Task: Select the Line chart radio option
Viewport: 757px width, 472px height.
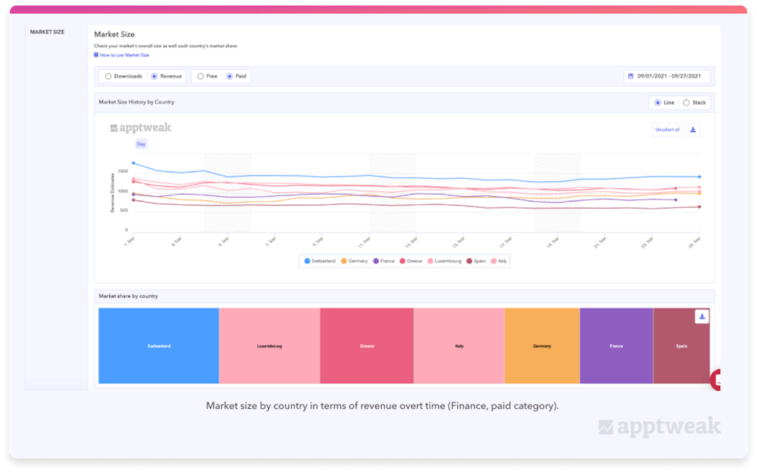Action: [x=658, y=103]
